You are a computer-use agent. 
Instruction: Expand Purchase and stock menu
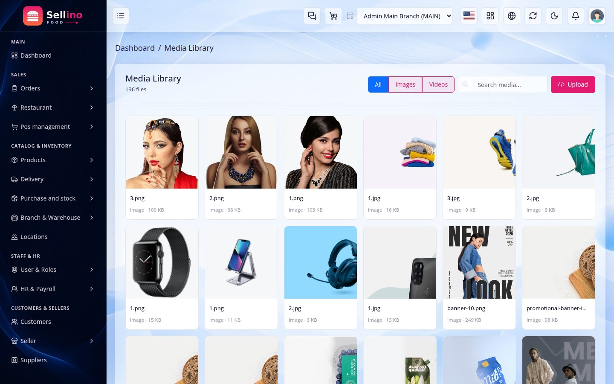click(x=53, y=198)
